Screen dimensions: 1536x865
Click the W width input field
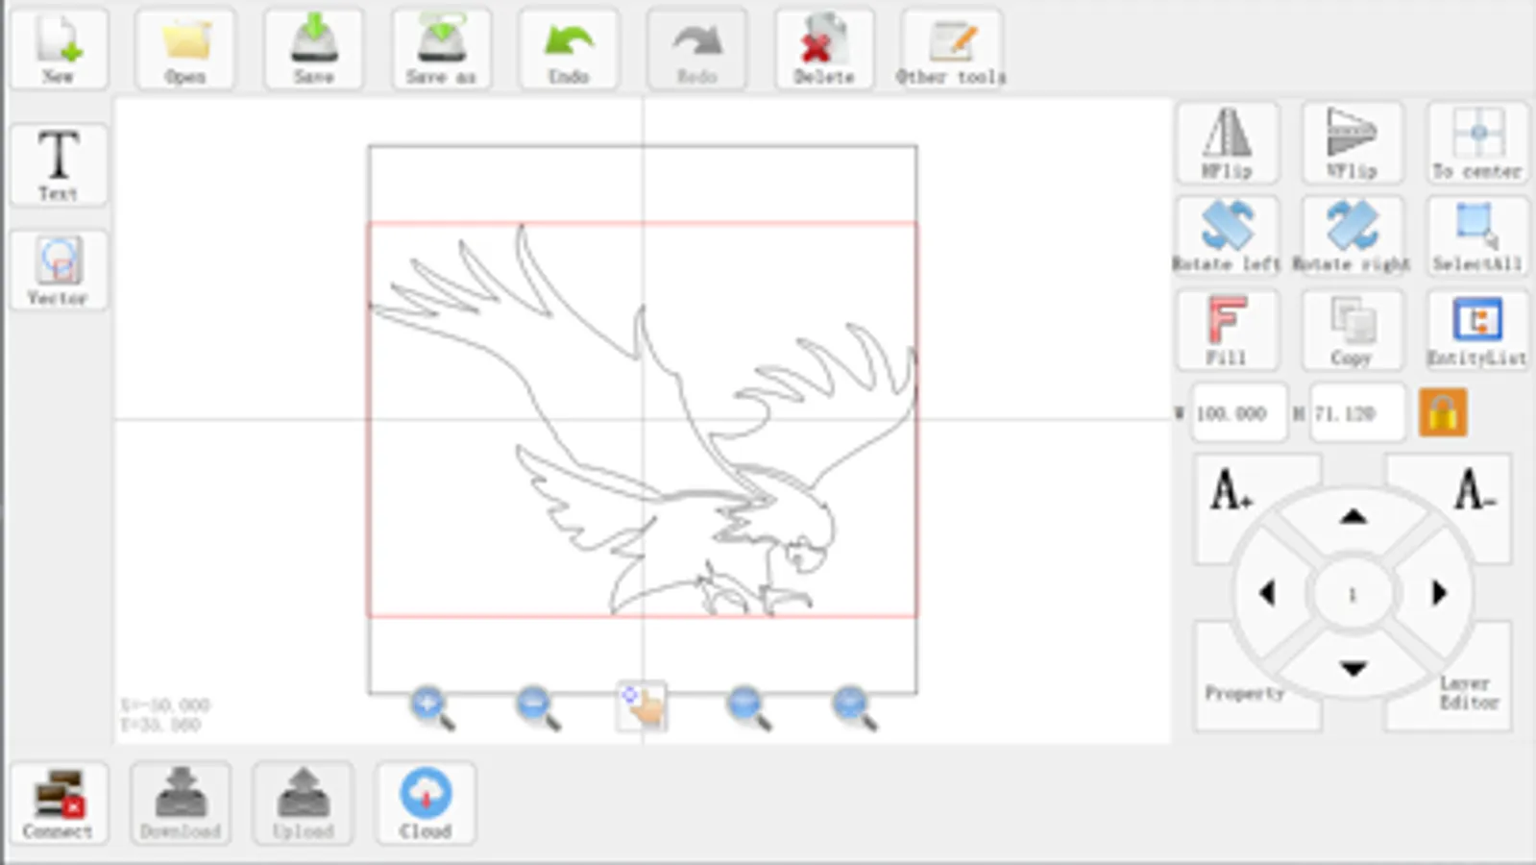point(1238,413)
